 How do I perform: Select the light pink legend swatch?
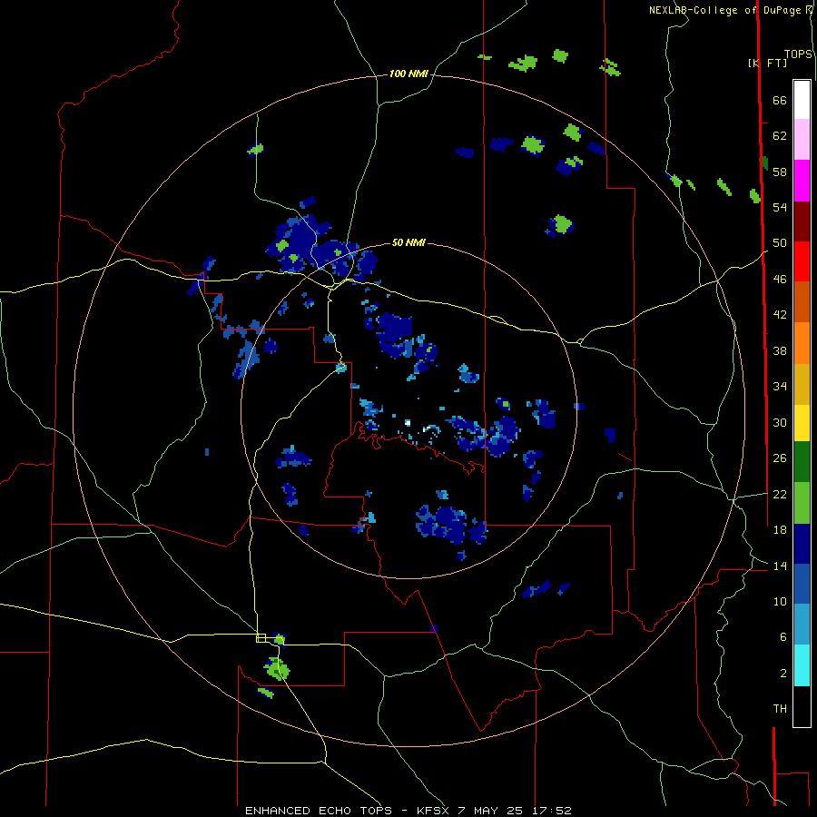click(x=802, y=139)
